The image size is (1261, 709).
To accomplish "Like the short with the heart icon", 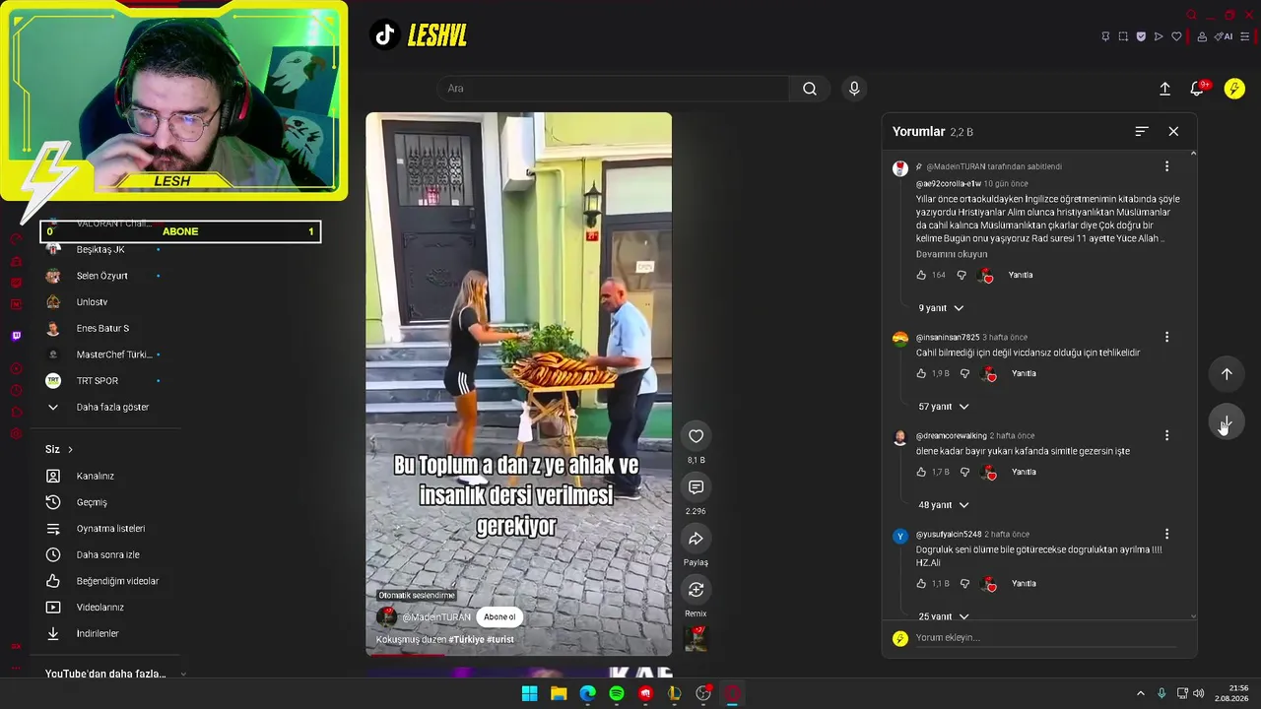I will [x=696, y=436].
